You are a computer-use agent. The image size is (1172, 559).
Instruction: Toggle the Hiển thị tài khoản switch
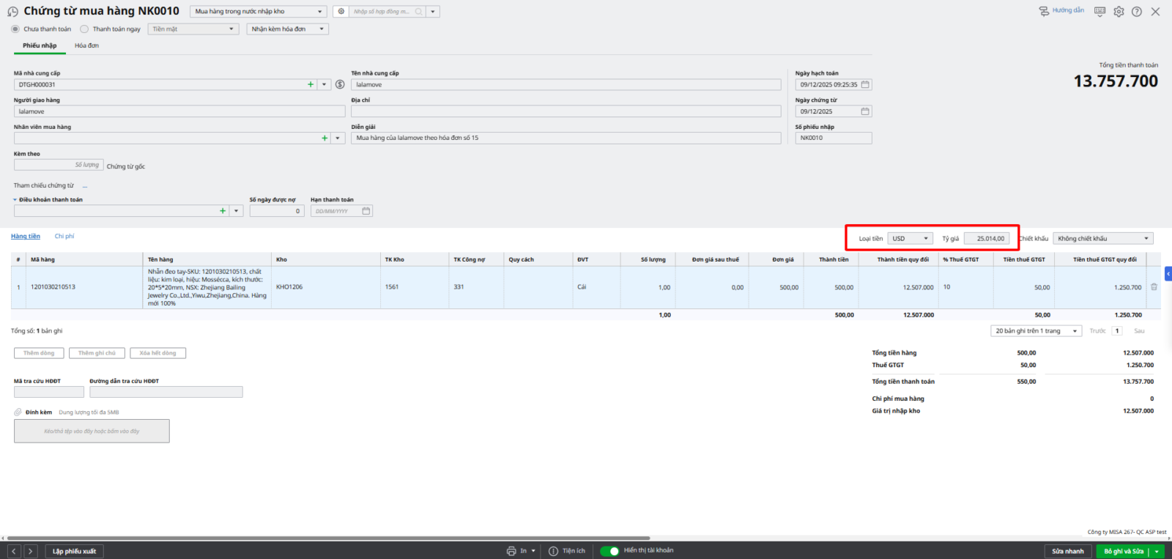(609, 551)
